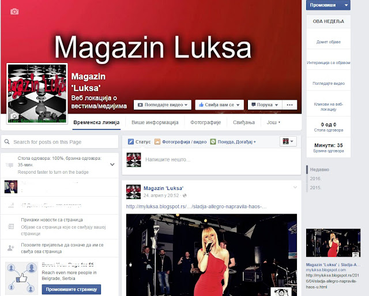Click the cover photo camera icon
This screenshot has width=369, height=296.
coord(14,12)
